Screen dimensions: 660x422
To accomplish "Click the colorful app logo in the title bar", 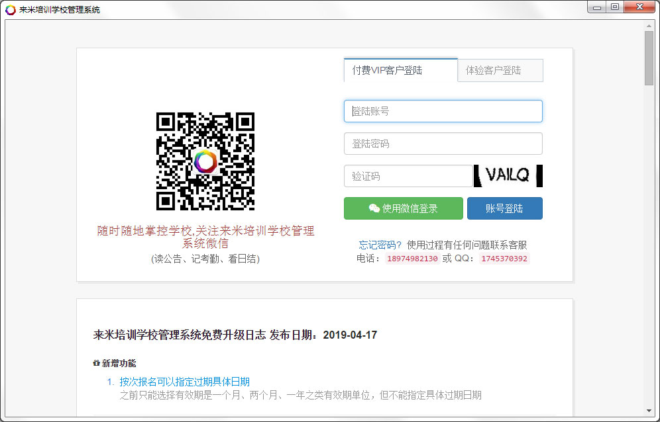I will point(9,7).
